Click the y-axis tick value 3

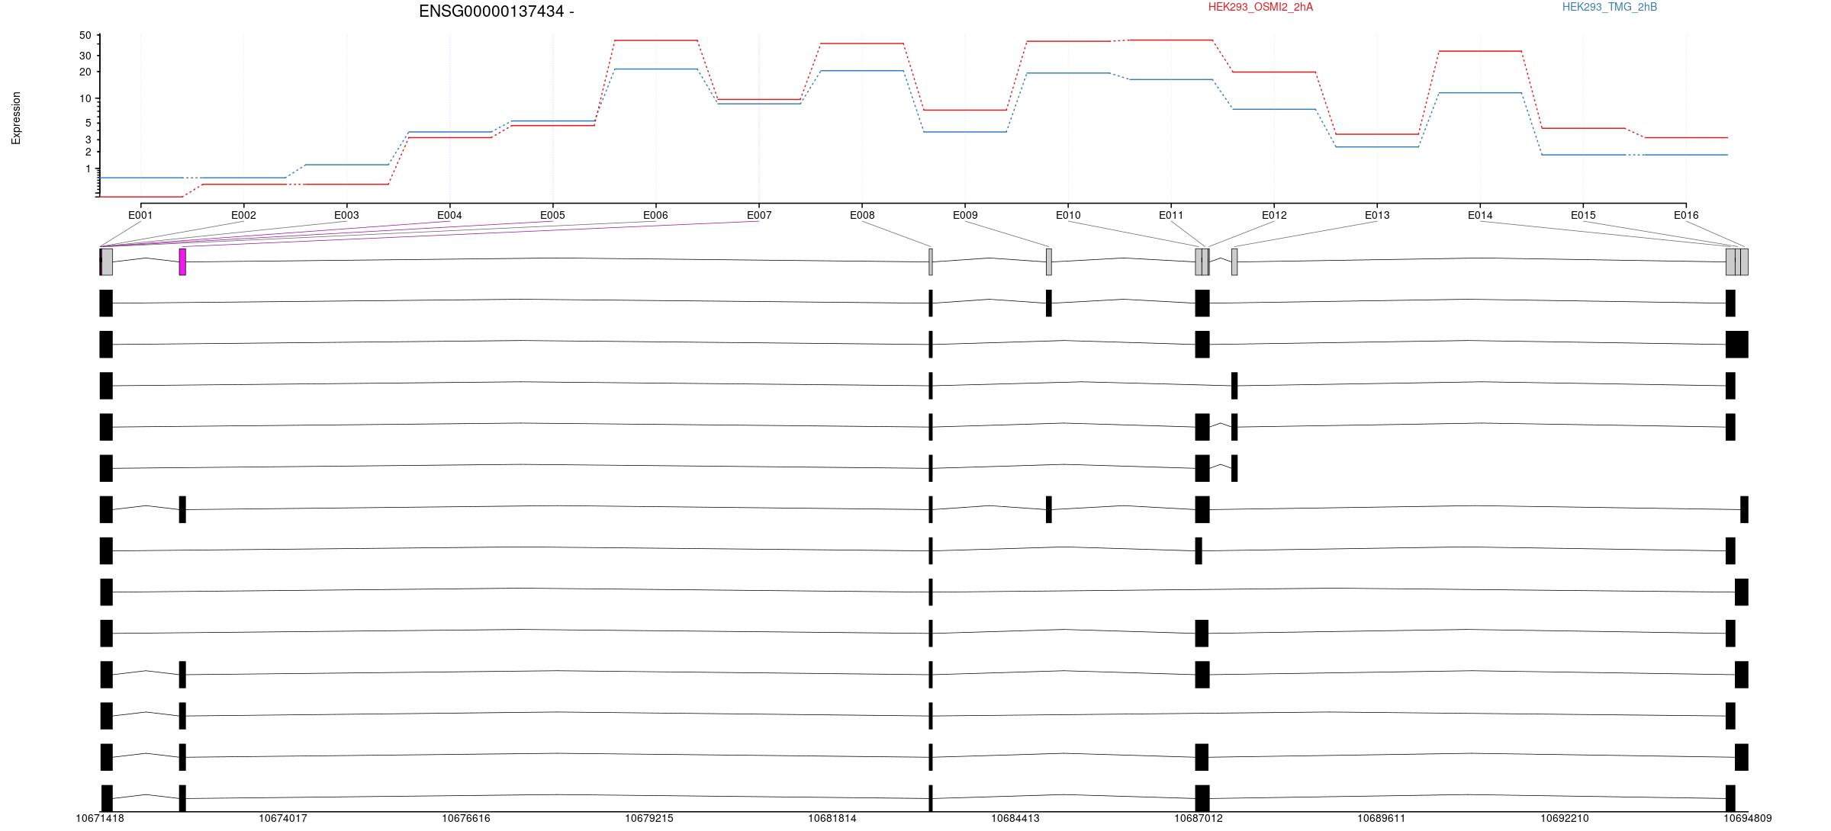pos(88,140)
